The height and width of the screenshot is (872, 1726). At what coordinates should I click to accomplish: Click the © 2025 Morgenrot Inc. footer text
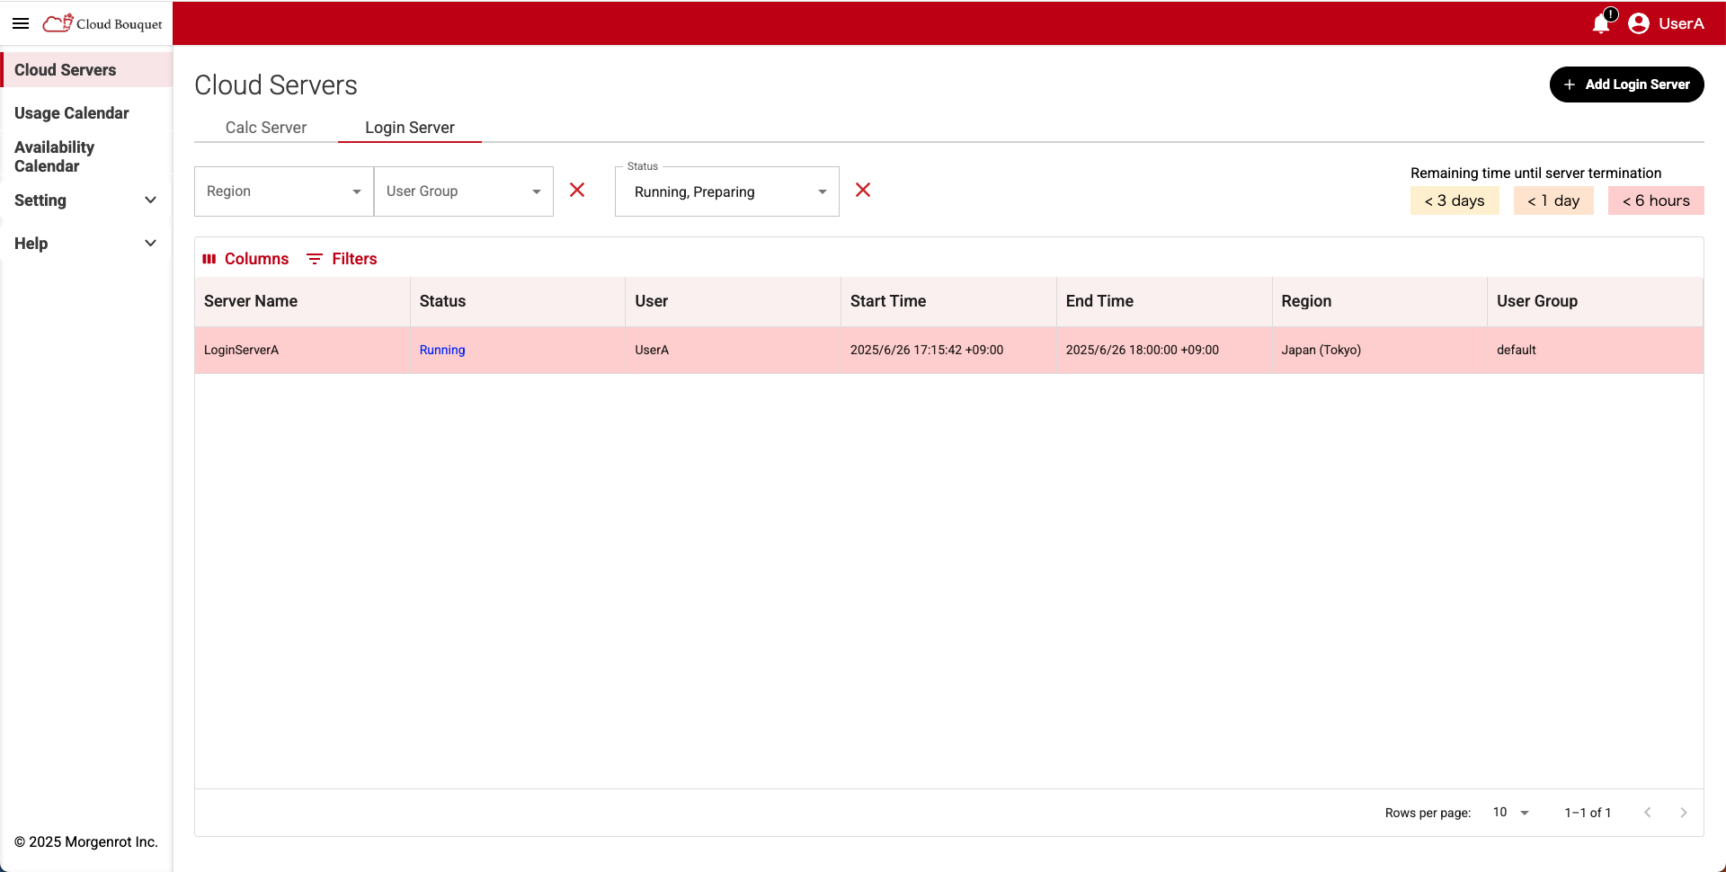pos(86,841)
